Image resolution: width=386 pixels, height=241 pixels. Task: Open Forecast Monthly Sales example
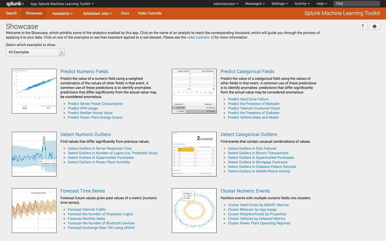tap(87, 219)
